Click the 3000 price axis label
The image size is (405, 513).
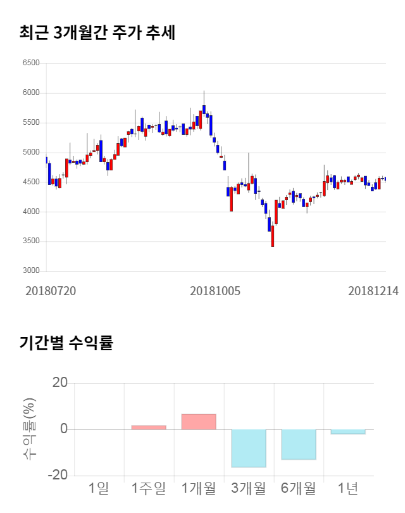pos(30,271)
